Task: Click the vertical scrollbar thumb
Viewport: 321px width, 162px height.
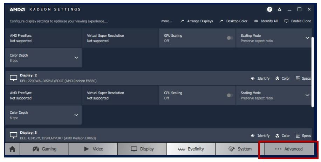Action: 312,72
